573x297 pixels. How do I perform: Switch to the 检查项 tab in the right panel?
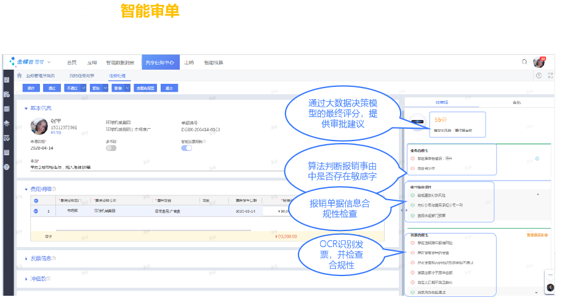click(441, 102)
